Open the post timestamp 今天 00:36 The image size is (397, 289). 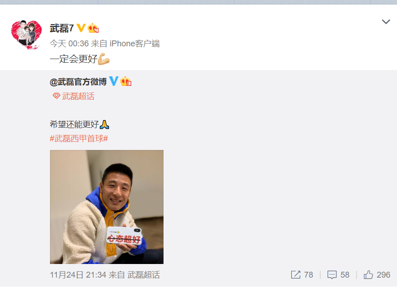[x=69, y=44]
